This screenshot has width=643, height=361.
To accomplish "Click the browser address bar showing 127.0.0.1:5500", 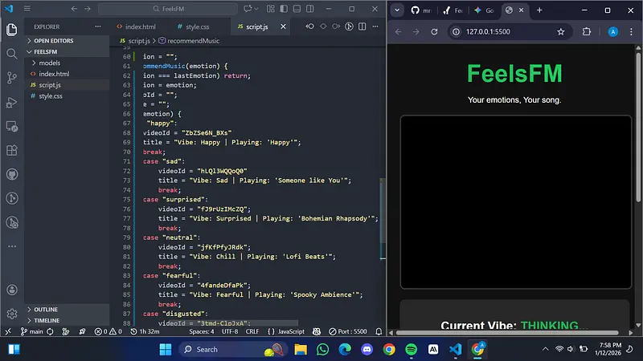I will click(498, 32).
